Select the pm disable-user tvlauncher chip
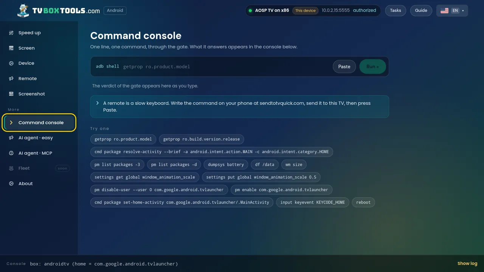Viewport: 484px width, 272px height. coord(159,190)
